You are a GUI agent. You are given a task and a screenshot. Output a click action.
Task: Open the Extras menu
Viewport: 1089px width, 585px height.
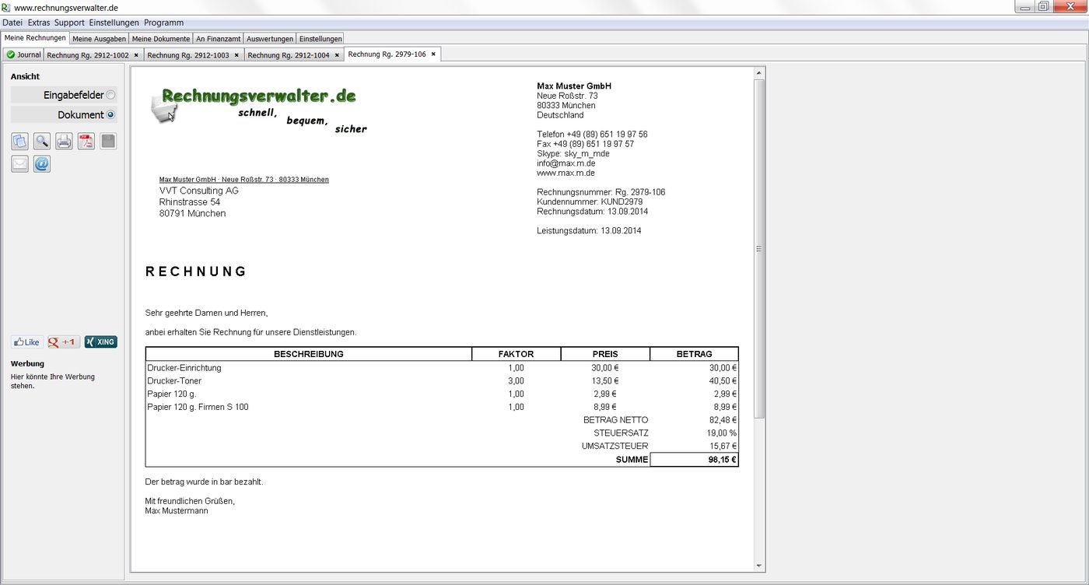(39, 23)
